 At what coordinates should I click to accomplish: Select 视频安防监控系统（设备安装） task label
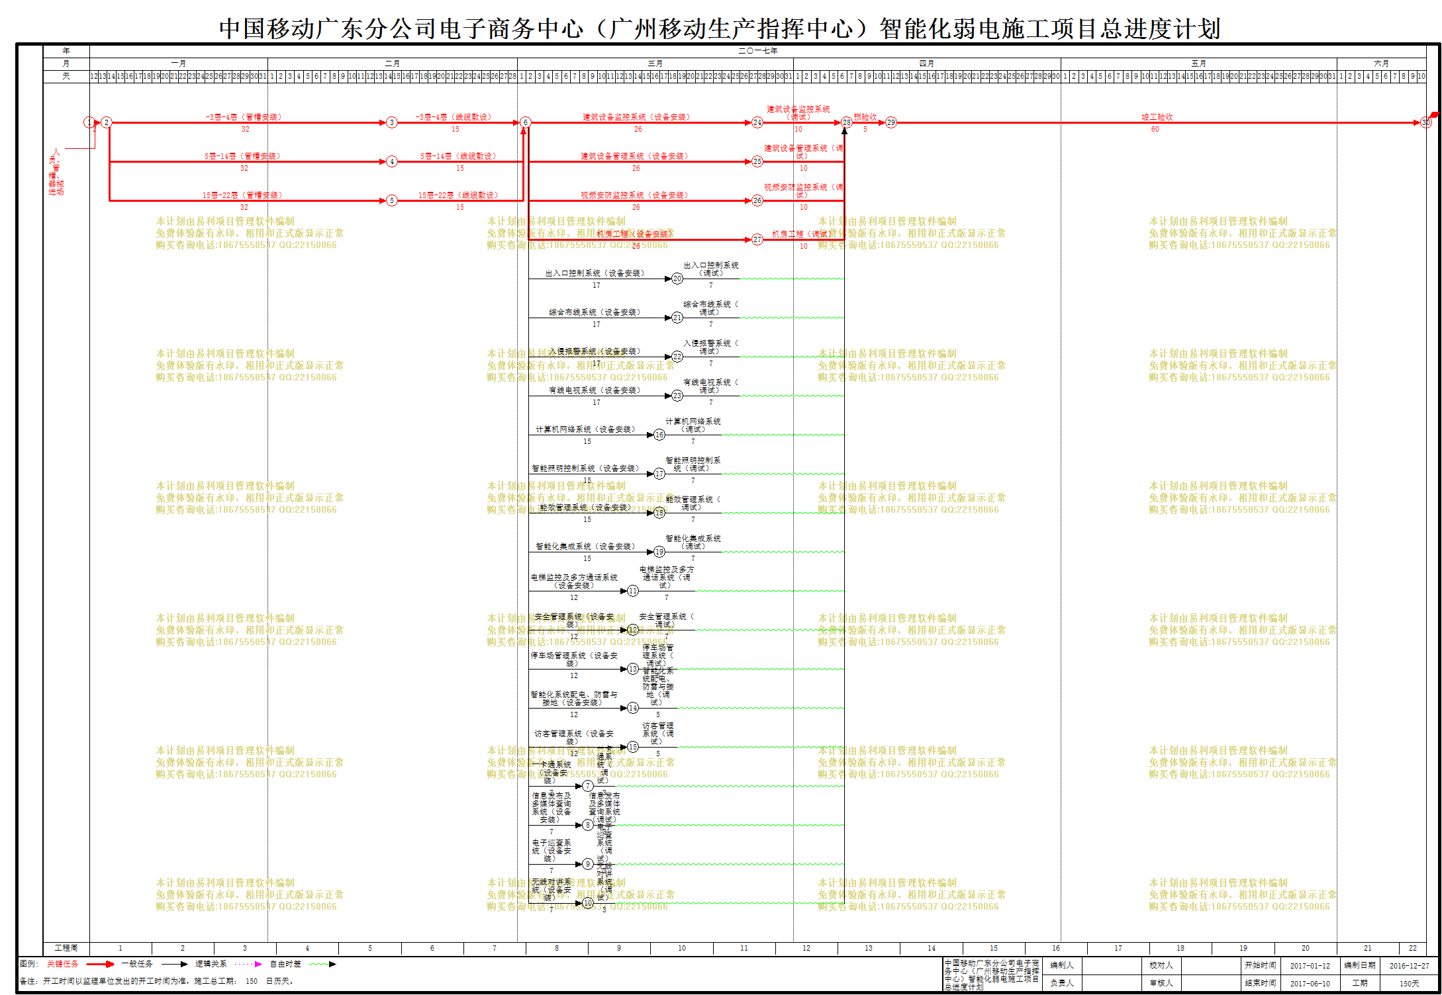pos(634,195)
